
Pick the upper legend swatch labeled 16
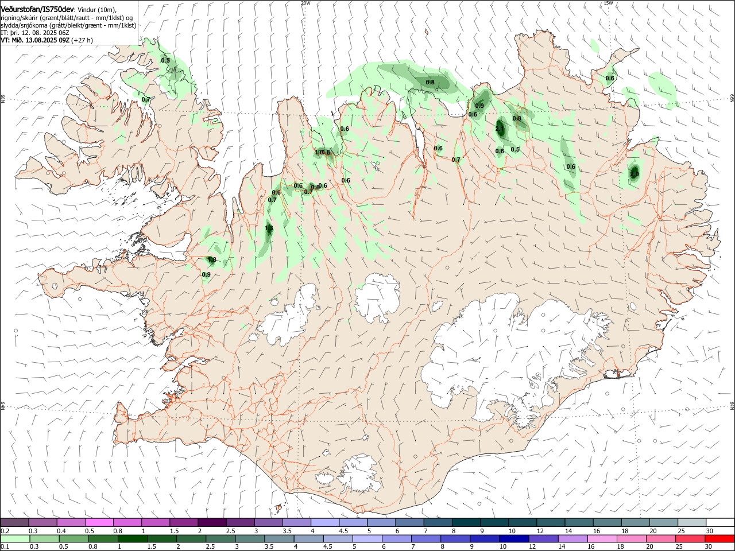[607, 522]
